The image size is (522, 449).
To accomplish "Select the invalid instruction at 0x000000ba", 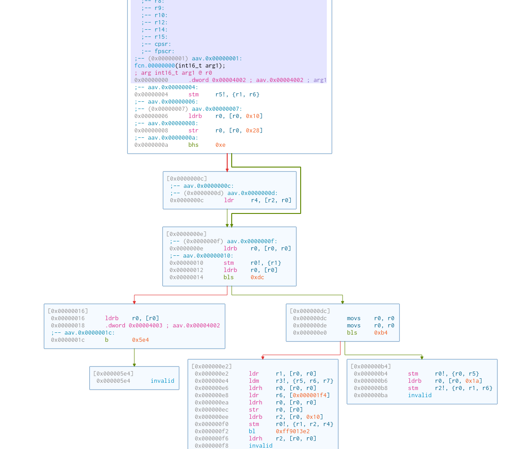I will click(420, 395).
